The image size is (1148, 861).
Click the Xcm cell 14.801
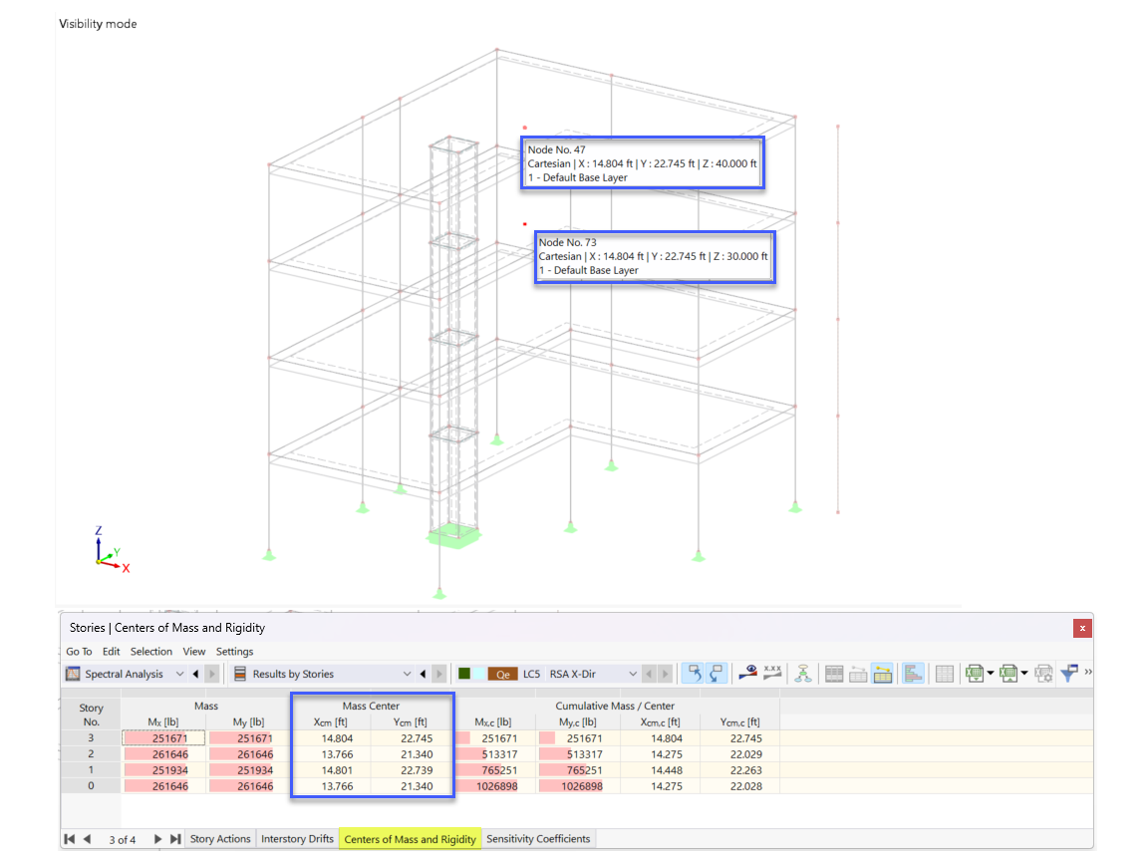pos(332,770)
